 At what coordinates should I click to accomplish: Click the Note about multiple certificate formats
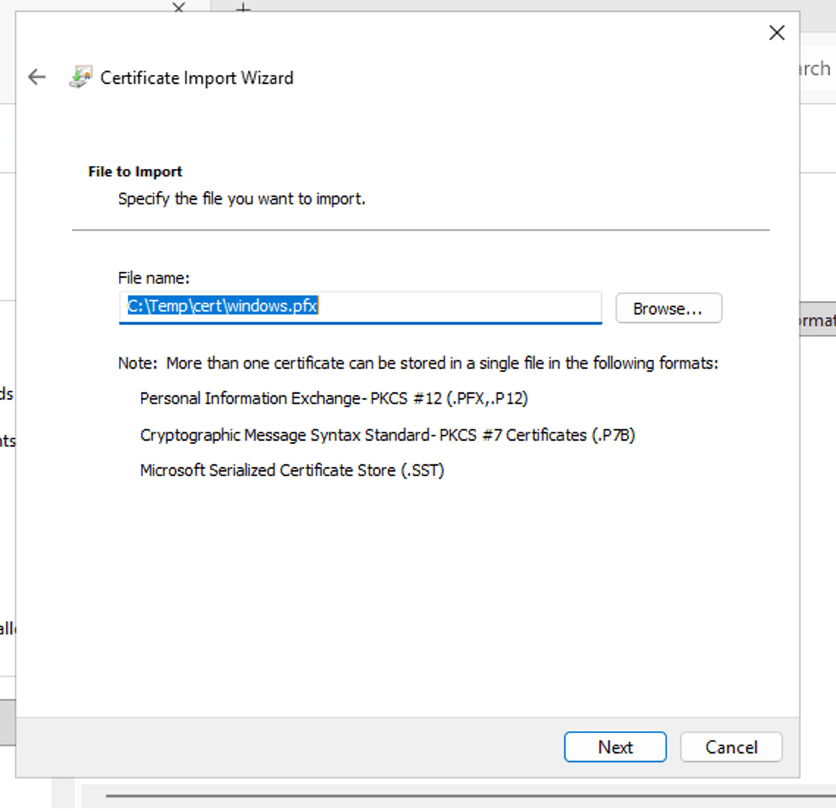pos(417,363)
